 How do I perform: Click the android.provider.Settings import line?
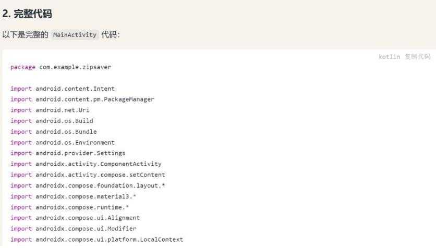tap(68, 153)
